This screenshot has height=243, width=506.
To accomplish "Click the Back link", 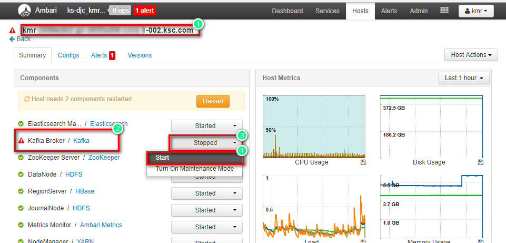I will click(x=24, y=39).
